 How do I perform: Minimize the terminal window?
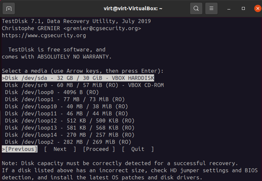(229, 9)
